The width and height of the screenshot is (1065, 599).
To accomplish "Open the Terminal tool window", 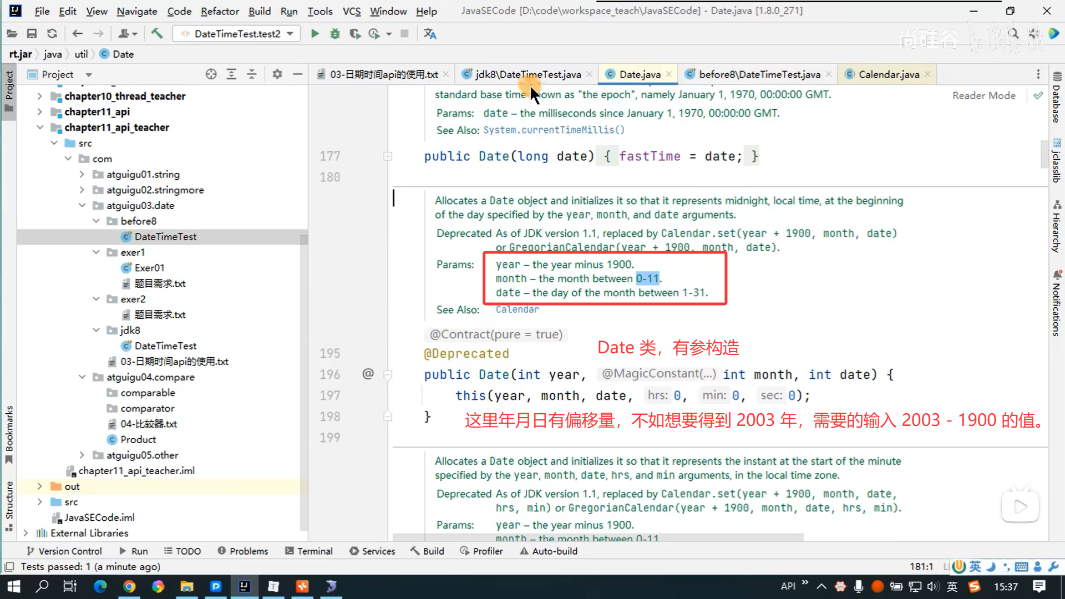I will 308,551.
